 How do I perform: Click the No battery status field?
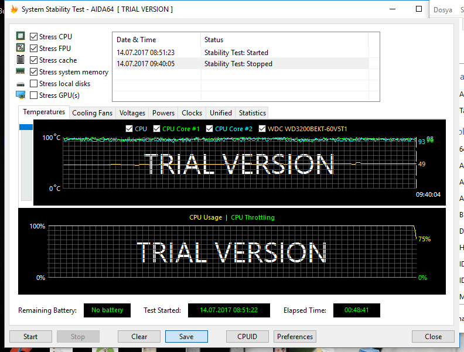(107, 310)
